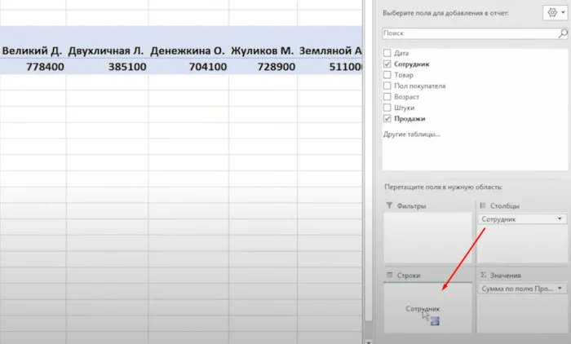Toggle the Пол покупателя checkbox
This screenshot has width=571, height=344.
tap(387, 86)
